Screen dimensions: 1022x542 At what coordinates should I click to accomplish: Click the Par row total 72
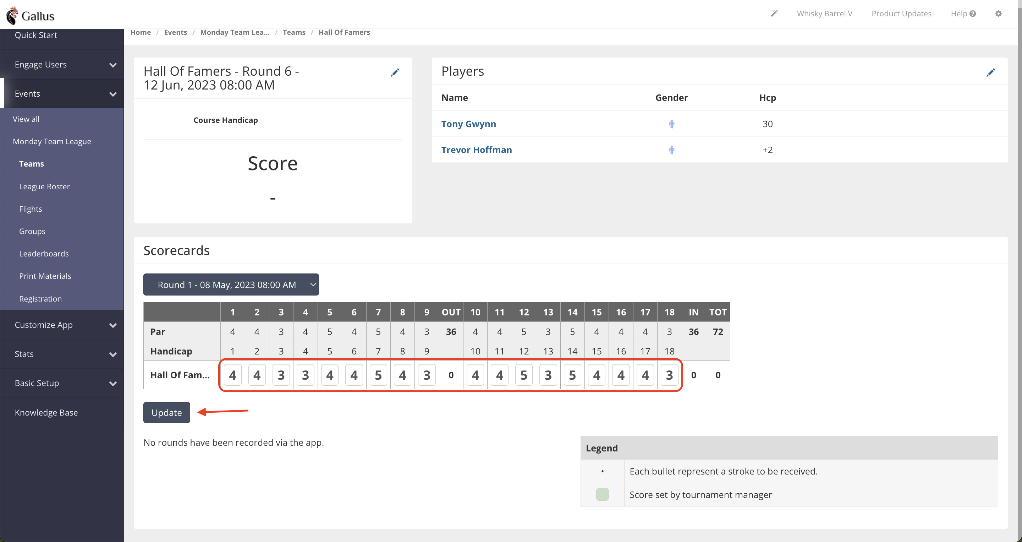(718, 331)
